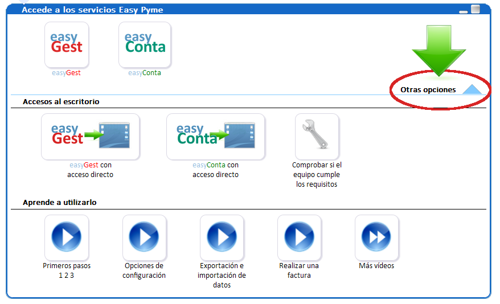500x304 pixels.
Task: Launch easyGest con acceso directo icon
Action: click(90, 137)
